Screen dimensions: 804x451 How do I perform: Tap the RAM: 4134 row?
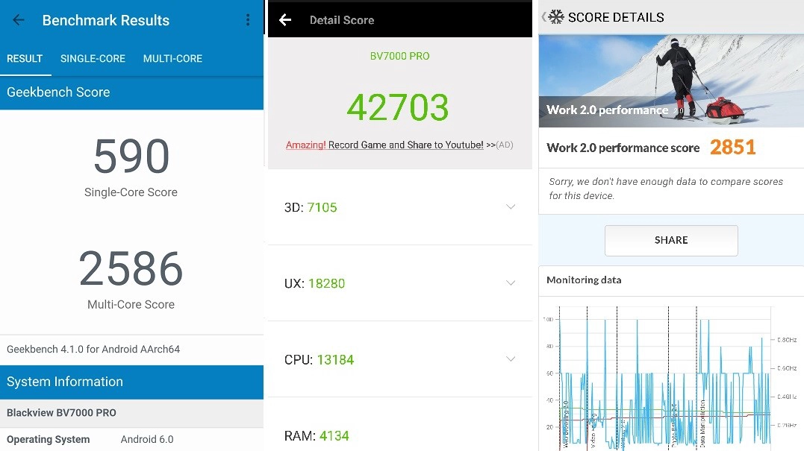pyautogui.click(x=400, y=435)
